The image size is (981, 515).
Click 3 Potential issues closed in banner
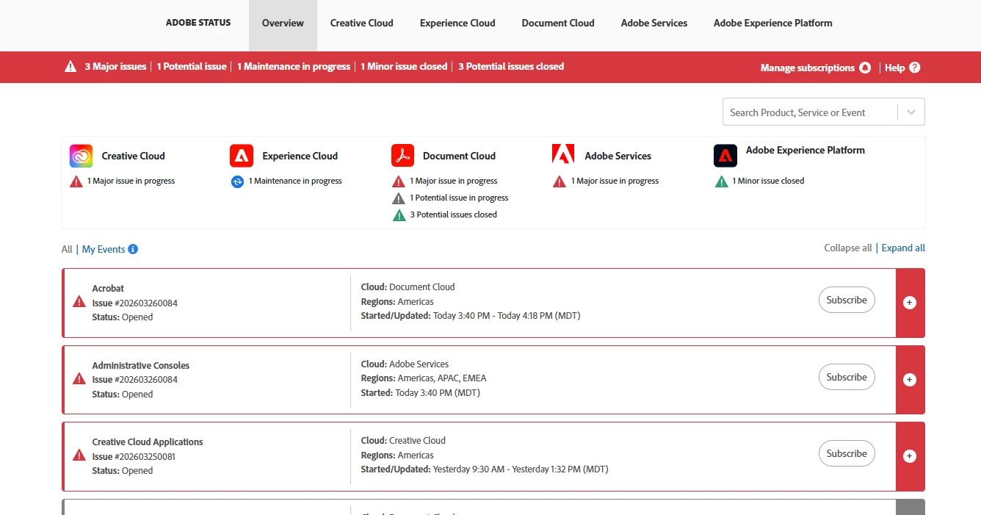511,66
